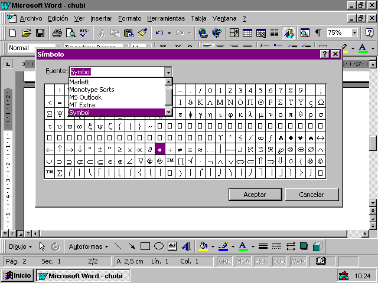
Task: Select Monotype Sorts in font list
Action: [x=117, y=90]
